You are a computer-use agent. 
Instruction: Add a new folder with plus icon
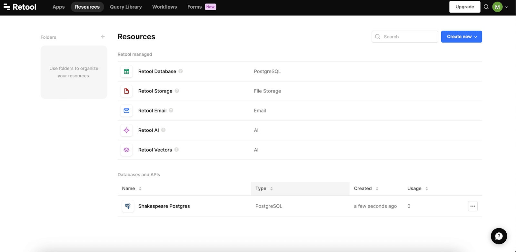point(103,37)
